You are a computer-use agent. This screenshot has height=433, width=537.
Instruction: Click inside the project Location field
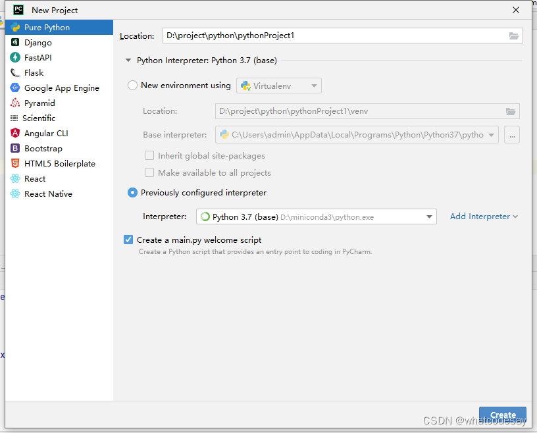(x=296, y=36)
